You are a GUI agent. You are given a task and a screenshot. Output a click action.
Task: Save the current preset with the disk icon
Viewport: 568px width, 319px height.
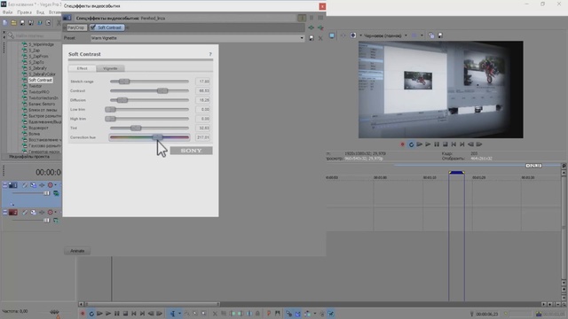pos(312,38)
